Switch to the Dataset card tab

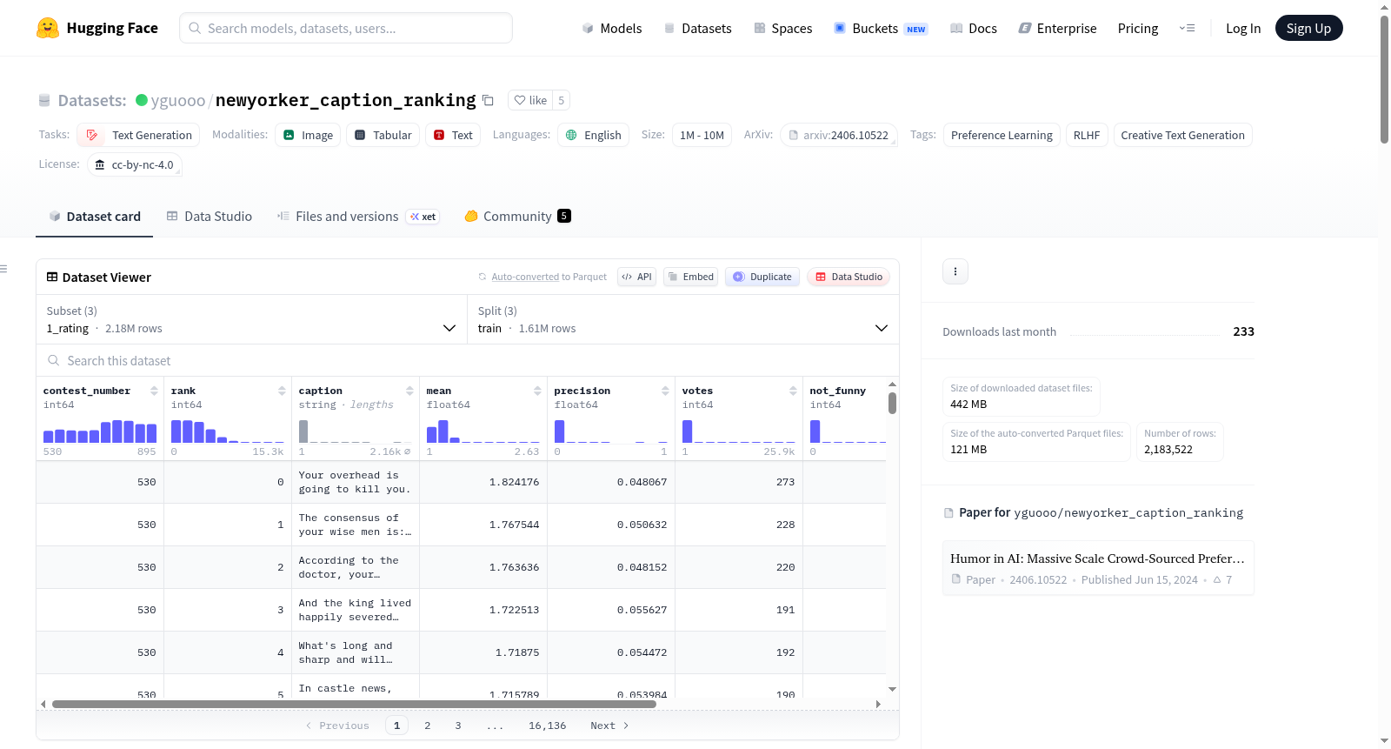click(95, 217)
